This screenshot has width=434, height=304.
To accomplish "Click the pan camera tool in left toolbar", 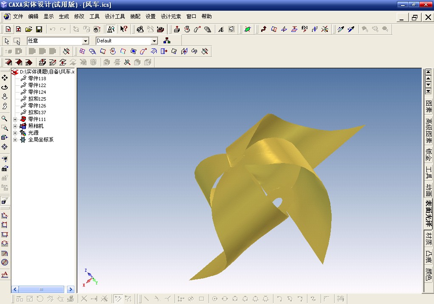I will point(5,78).
